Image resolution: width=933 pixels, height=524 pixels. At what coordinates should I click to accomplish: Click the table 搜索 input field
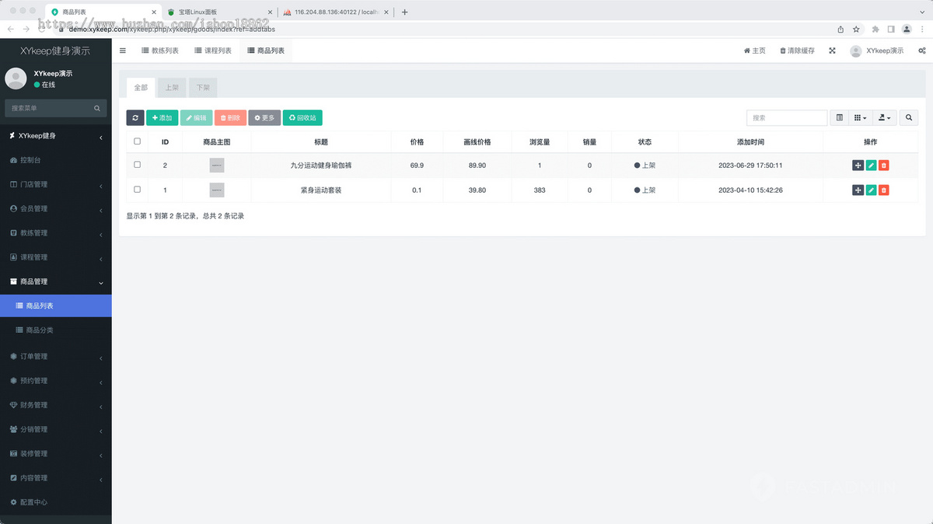coord(786,118)
